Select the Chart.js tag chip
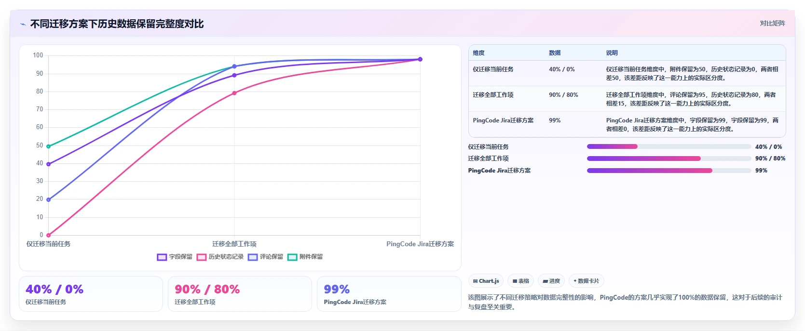This screenshot has height=331, width=805. click(x=486, y=281)
